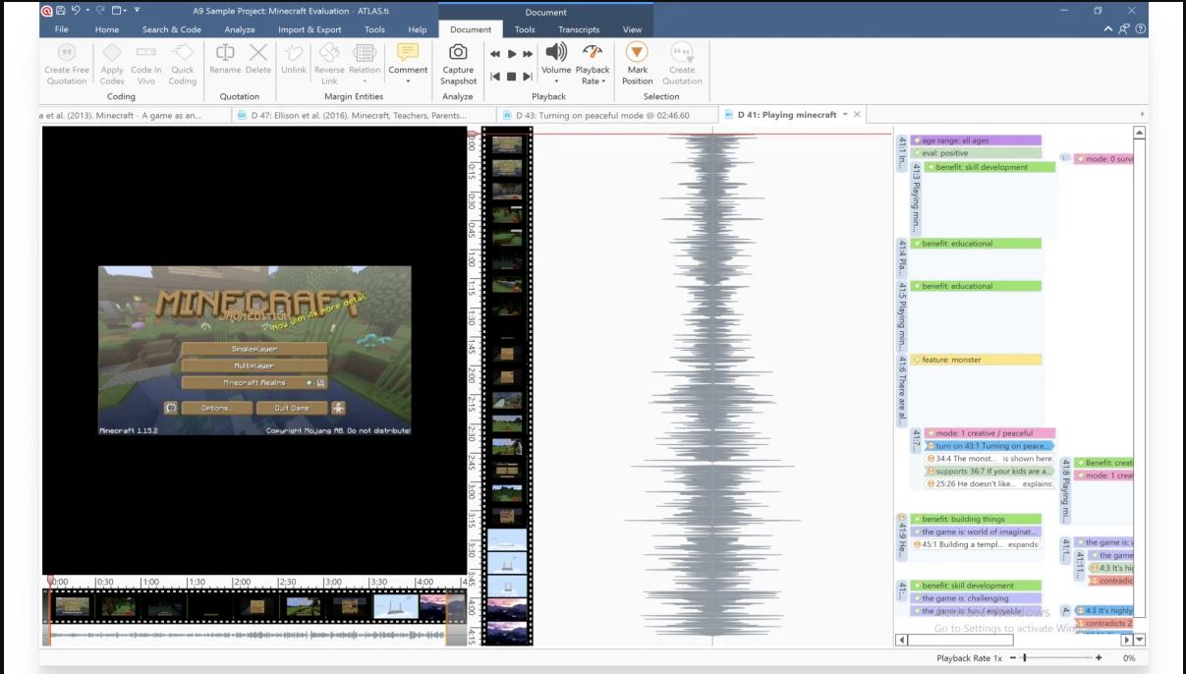This screenshot has height=674, width=1186.
Task: Click the Relation icon
Action: pyautogui.click(x=364, y=53)
